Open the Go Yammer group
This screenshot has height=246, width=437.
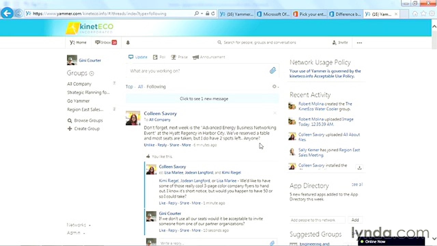pyautogui.click(x=78, y=101)
